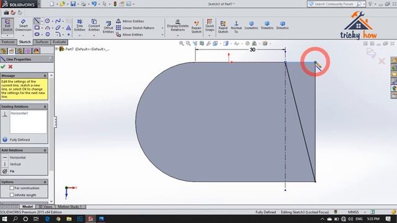
Task: Switch to the Motion Study 1 tab
Action: coord(70,206)
